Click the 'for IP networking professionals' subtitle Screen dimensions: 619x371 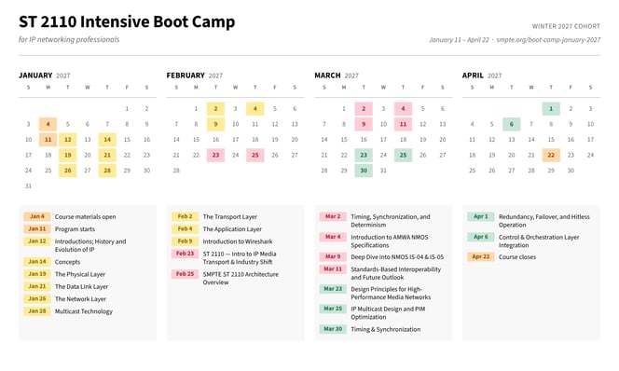point(69,39)
